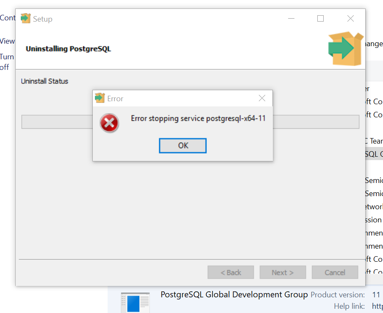Click the large installer box arrow logo
The height and width of the screenshot is (313, 383).
click(346, 49)
